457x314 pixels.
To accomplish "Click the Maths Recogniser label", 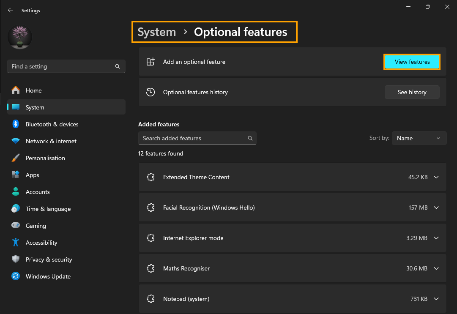I will coord(186,268).
